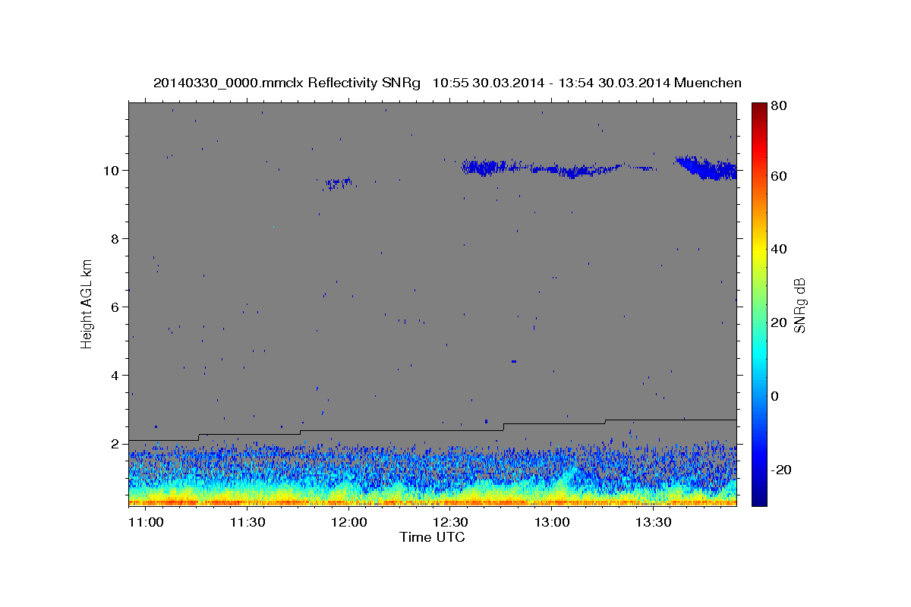The width and height of the screenshot is (911, 607).
Task: Click the height tick label 10
Action: 112,171
